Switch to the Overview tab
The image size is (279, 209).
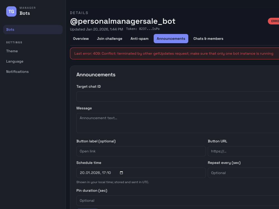[81, 38]
